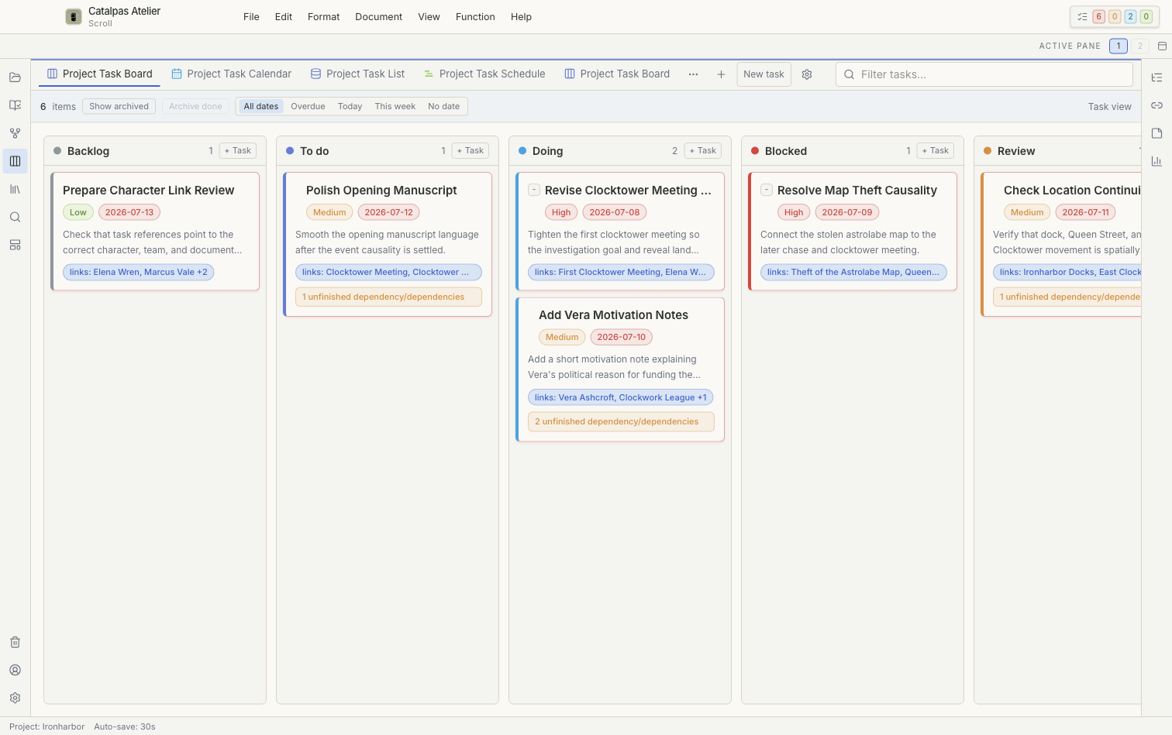The height and width of the screenshot is (735, 1172).
Task: Activate pane 2 toggle
Action: pyautogui.click(x=1139, y=46)
